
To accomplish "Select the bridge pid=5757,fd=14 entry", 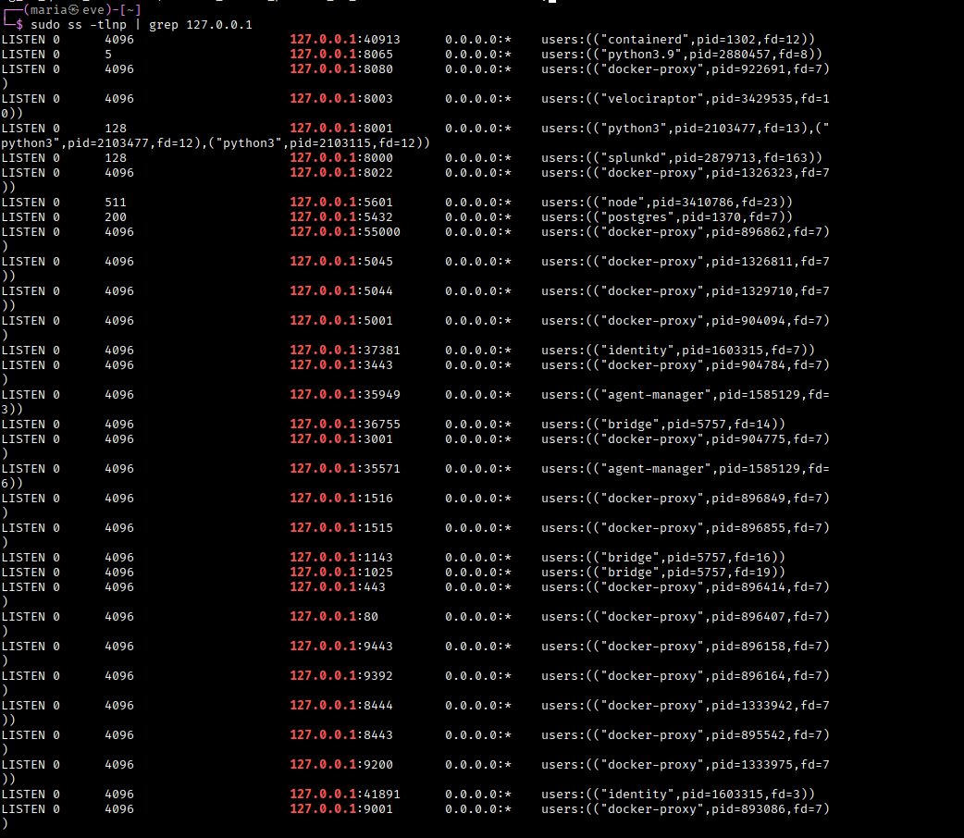I will [x=663, y=423].
